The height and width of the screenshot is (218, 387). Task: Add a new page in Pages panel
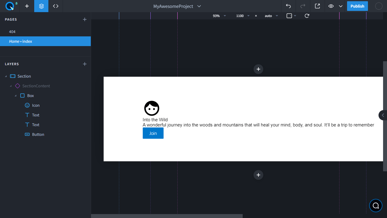click(x=85, y=19)
